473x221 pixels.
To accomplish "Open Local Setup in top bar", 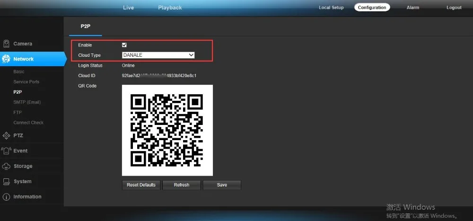I will 331,8.
